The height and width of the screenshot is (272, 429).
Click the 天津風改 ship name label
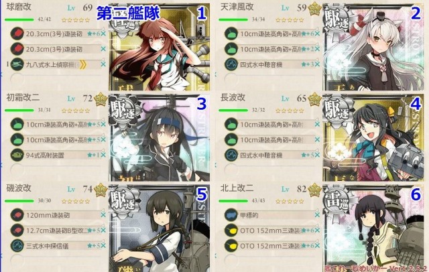tap(237, 7)
